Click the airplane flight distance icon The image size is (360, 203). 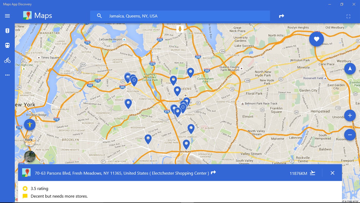[313, 173]
